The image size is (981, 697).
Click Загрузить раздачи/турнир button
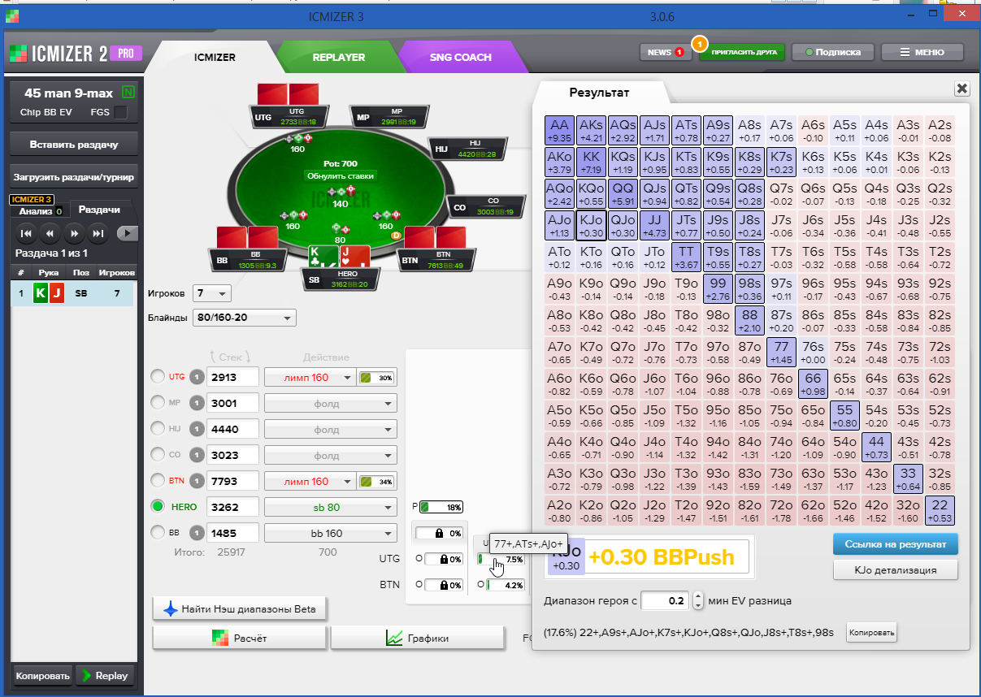tap(74, 176)
